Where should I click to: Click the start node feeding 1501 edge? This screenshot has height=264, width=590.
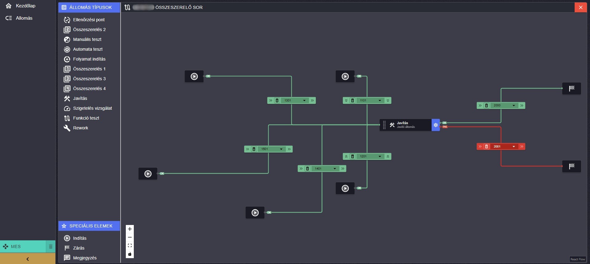148,174
